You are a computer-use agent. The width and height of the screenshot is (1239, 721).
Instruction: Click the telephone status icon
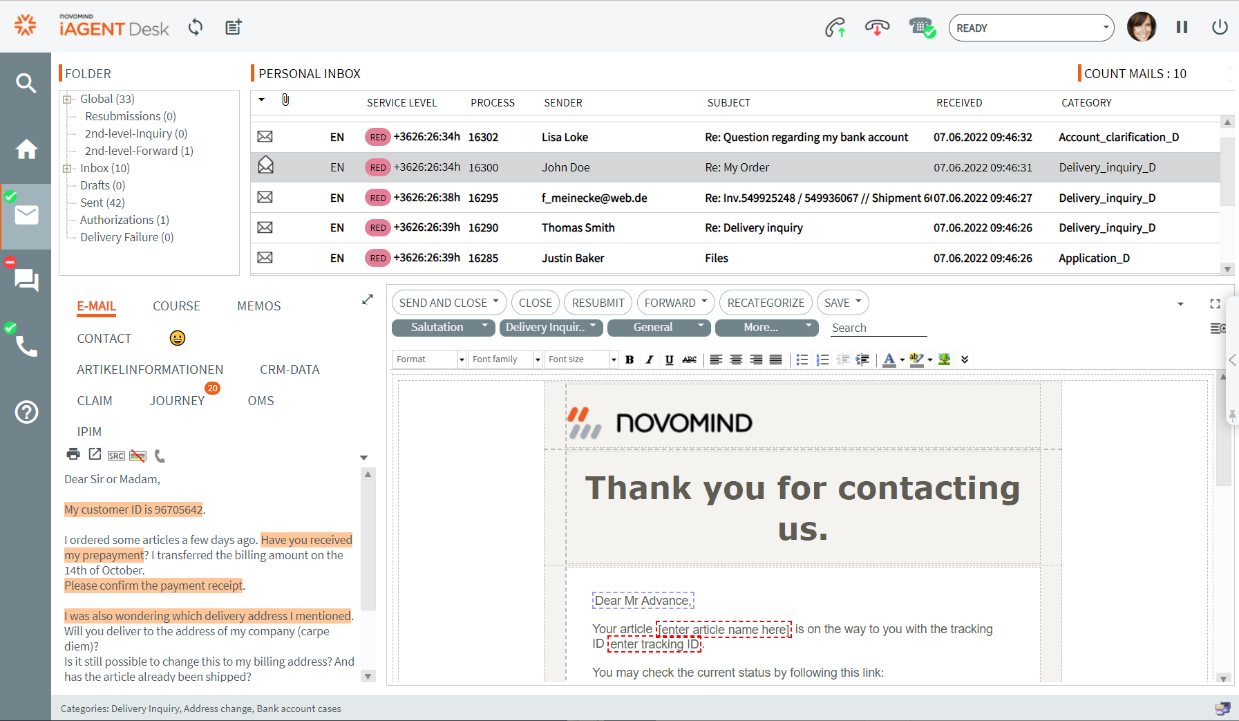click(922, 28)
